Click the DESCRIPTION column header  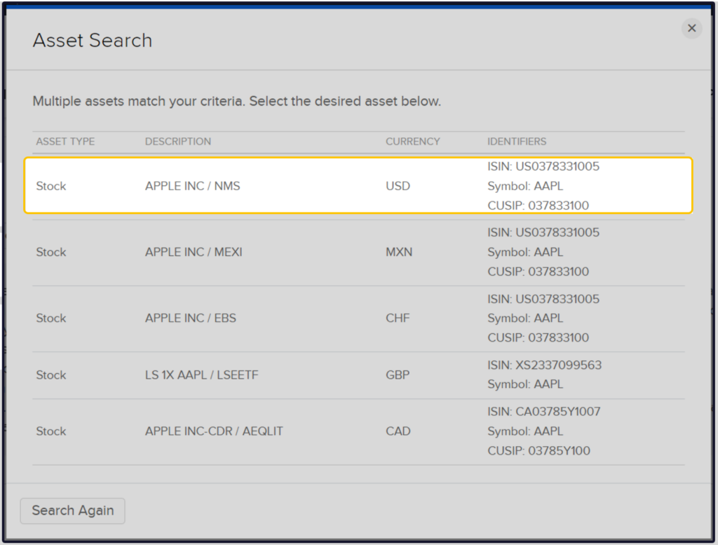coord(178,142)
